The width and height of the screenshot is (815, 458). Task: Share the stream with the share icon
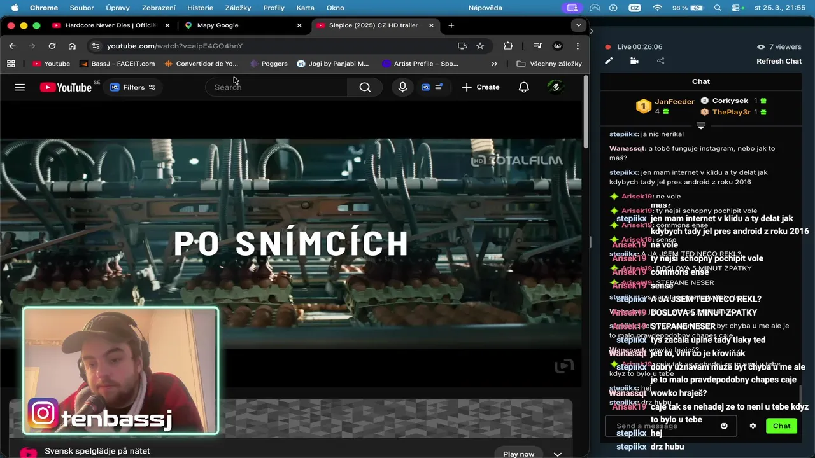[660, 61]
